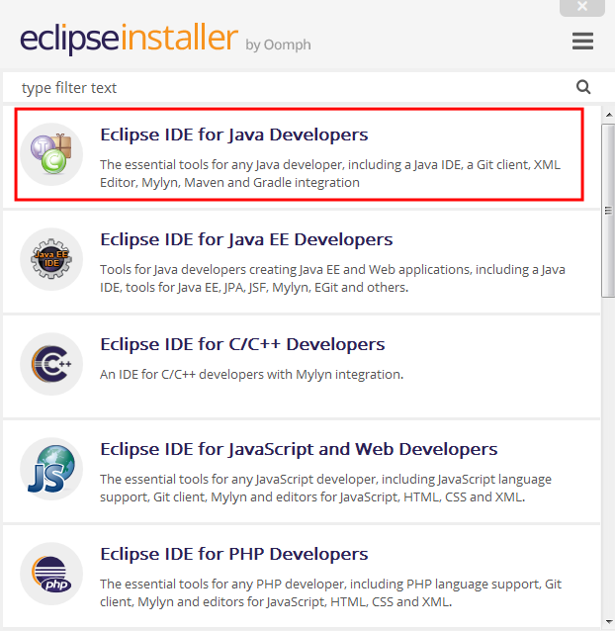Viewport: 615px width, 631px height.
Task: Click the Java Developers package icon
Action: click(x=51, y=154)
